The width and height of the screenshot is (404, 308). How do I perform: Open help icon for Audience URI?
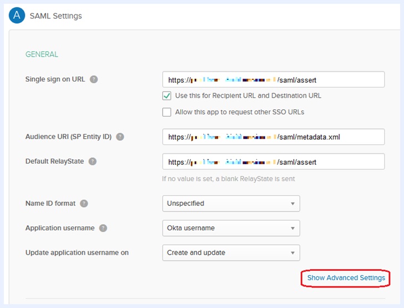point(120,137)
